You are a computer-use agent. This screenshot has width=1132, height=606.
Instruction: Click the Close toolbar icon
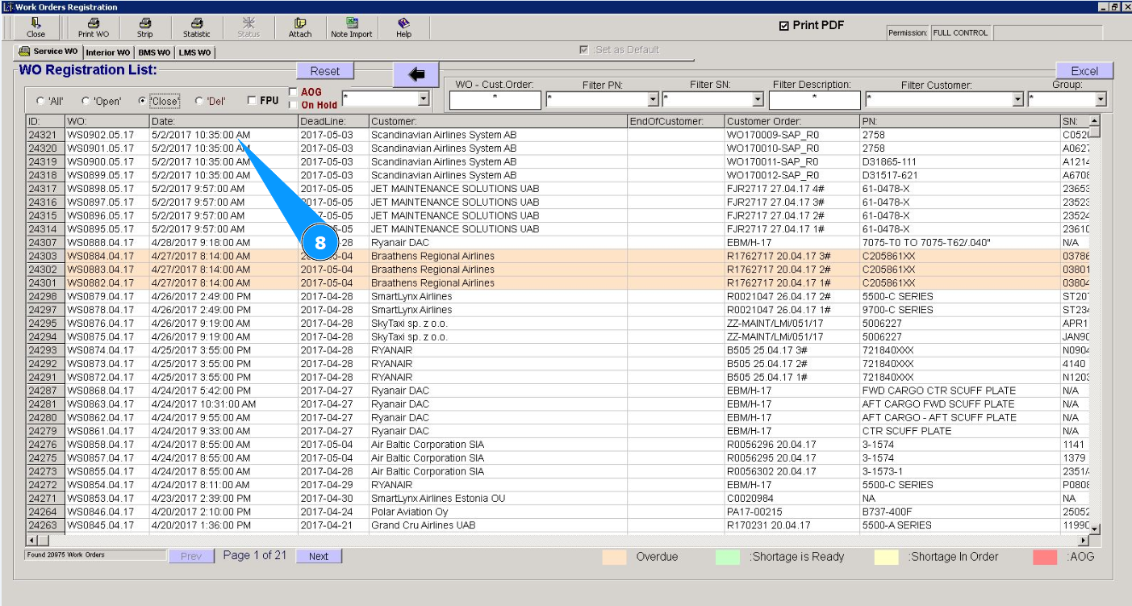pos(36,27)
